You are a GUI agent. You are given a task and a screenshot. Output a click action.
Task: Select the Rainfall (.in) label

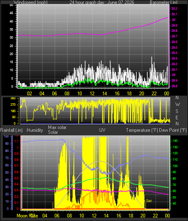[x=11, y=130]
